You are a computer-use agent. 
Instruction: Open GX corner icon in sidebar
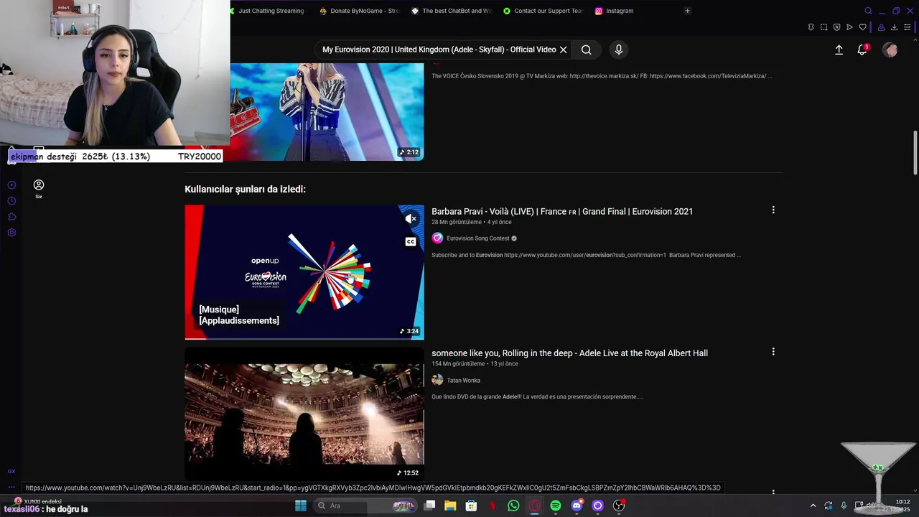point(11,471)
